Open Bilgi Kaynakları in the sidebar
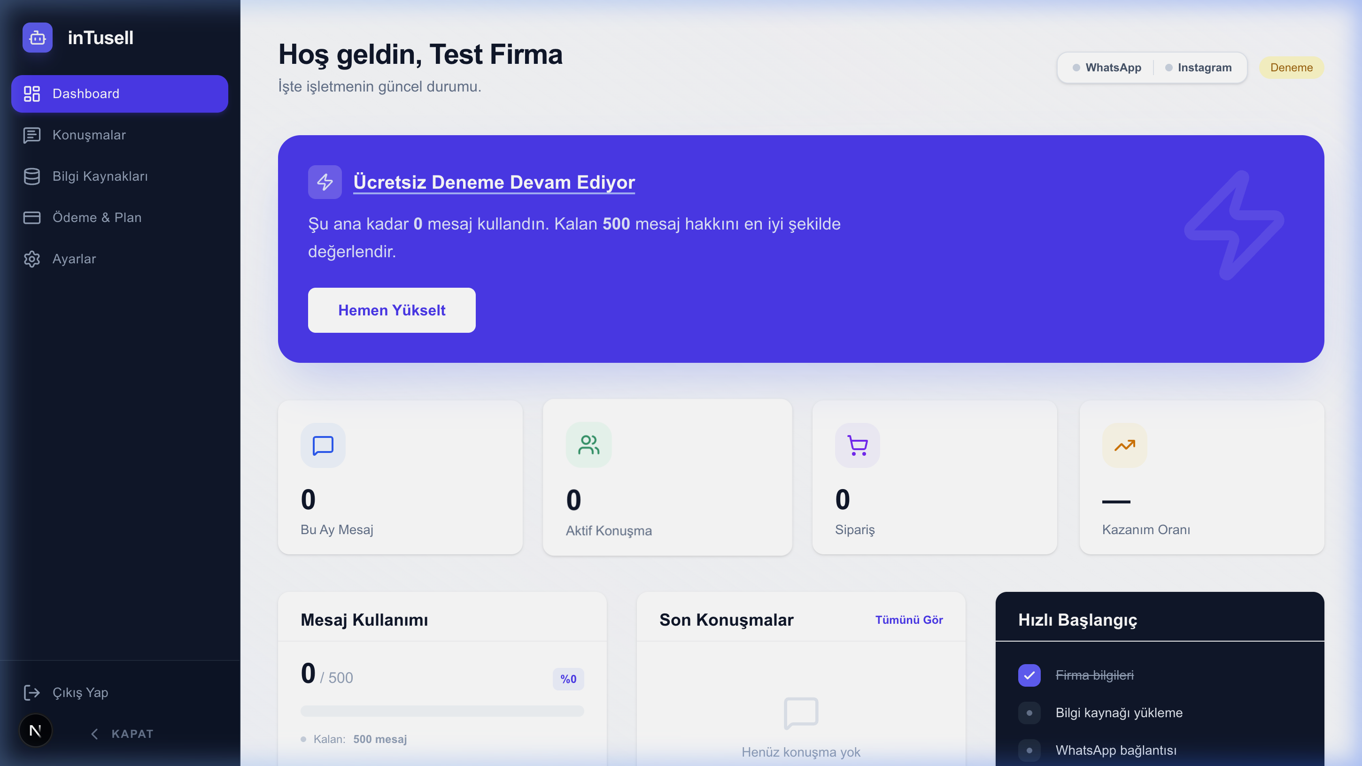This screenshot has width=1362, height=766. click(100, 176)
